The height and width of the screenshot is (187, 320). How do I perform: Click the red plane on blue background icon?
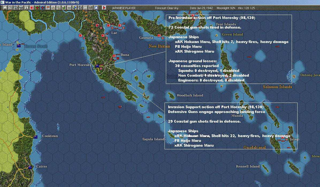click(x=43, y=8)
